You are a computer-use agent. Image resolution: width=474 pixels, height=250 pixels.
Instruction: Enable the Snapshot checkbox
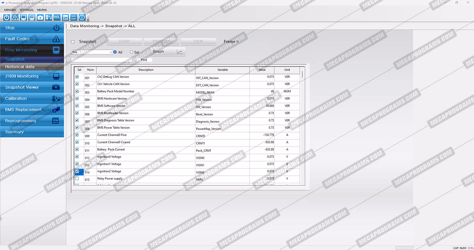(x=73, y=42)
